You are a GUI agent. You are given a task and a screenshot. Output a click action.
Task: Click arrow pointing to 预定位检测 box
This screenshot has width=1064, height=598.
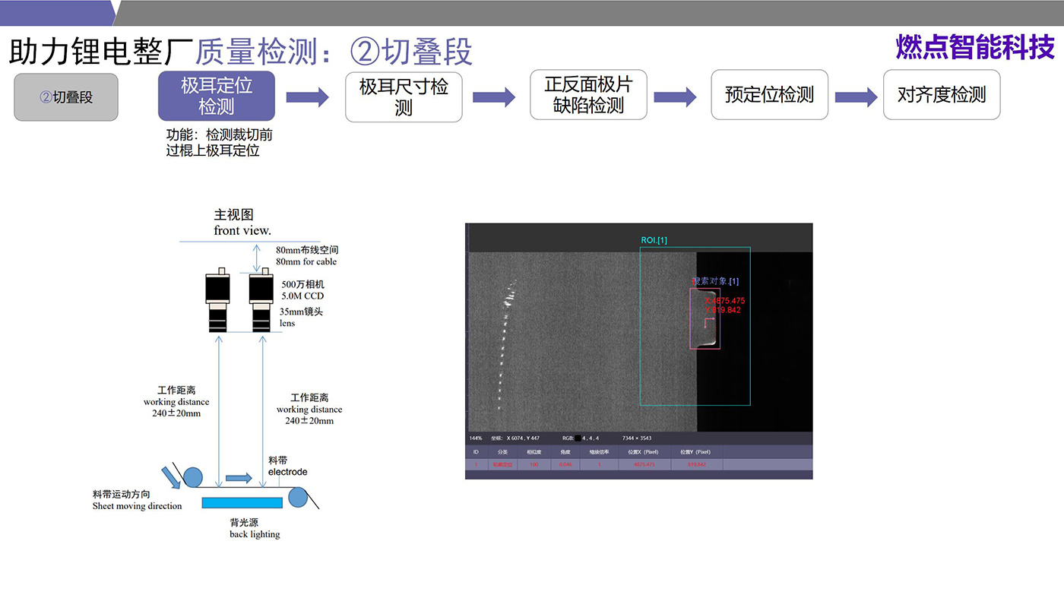pos(675,97)
